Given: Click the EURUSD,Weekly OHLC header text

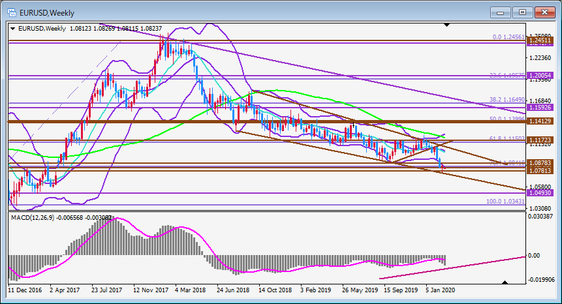Looking at the screenshot, I should [x=90, y=28].
